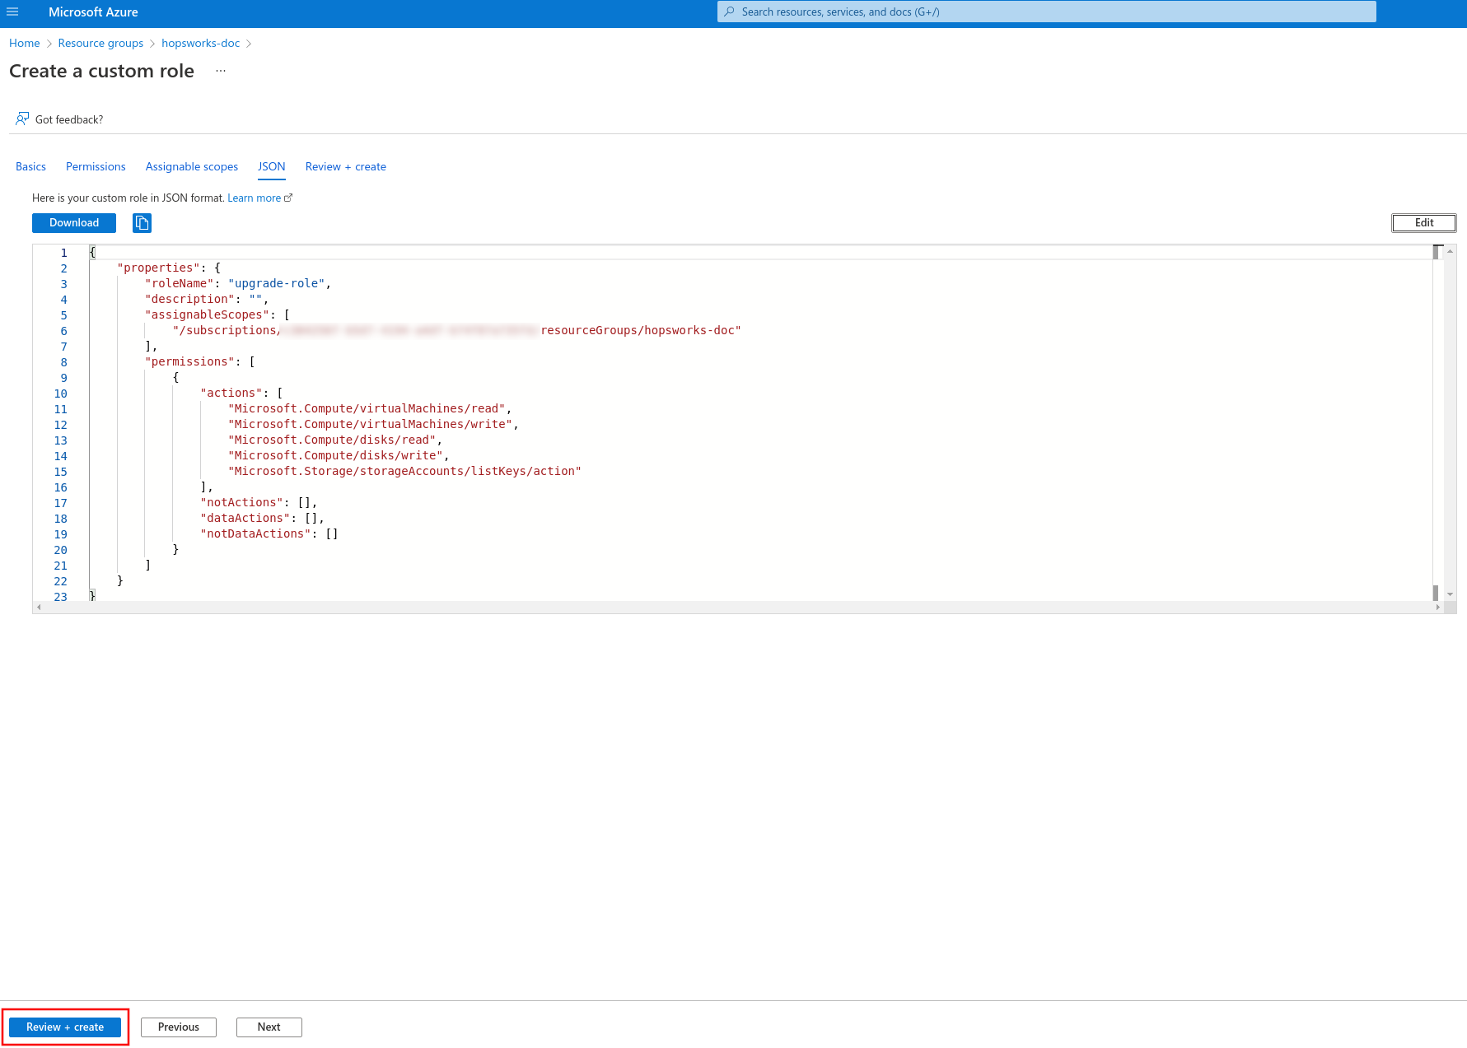Click the "description" line

coord(207,300)
